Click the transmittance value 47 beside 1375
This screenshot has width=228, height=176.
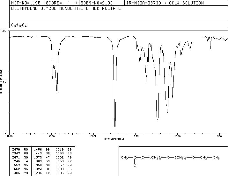pos(48,157)
